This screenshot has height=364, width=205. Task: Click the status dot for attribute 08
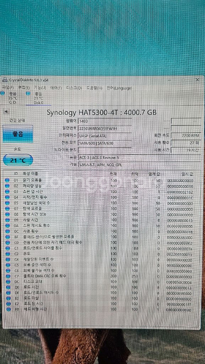7,214
